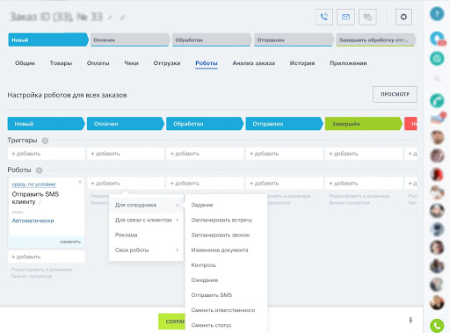The width and height of the screenshot is (450, 333).
Task: Open Анализ заказа tab
Action: [254, 63]
